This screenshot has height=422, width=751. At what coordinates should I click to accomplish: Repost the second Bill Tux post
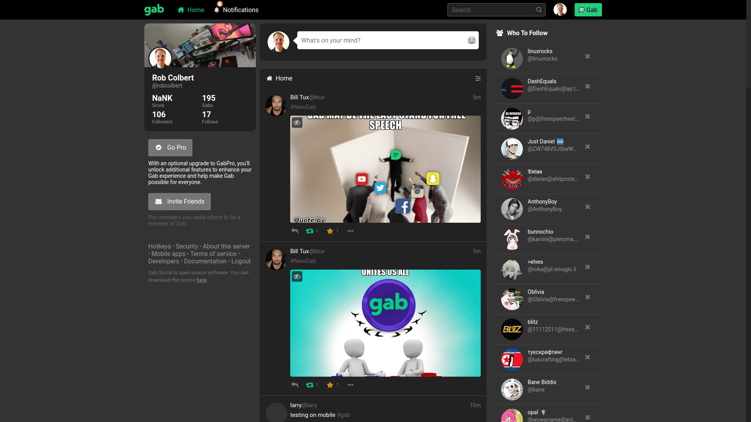tap(310, 385)
